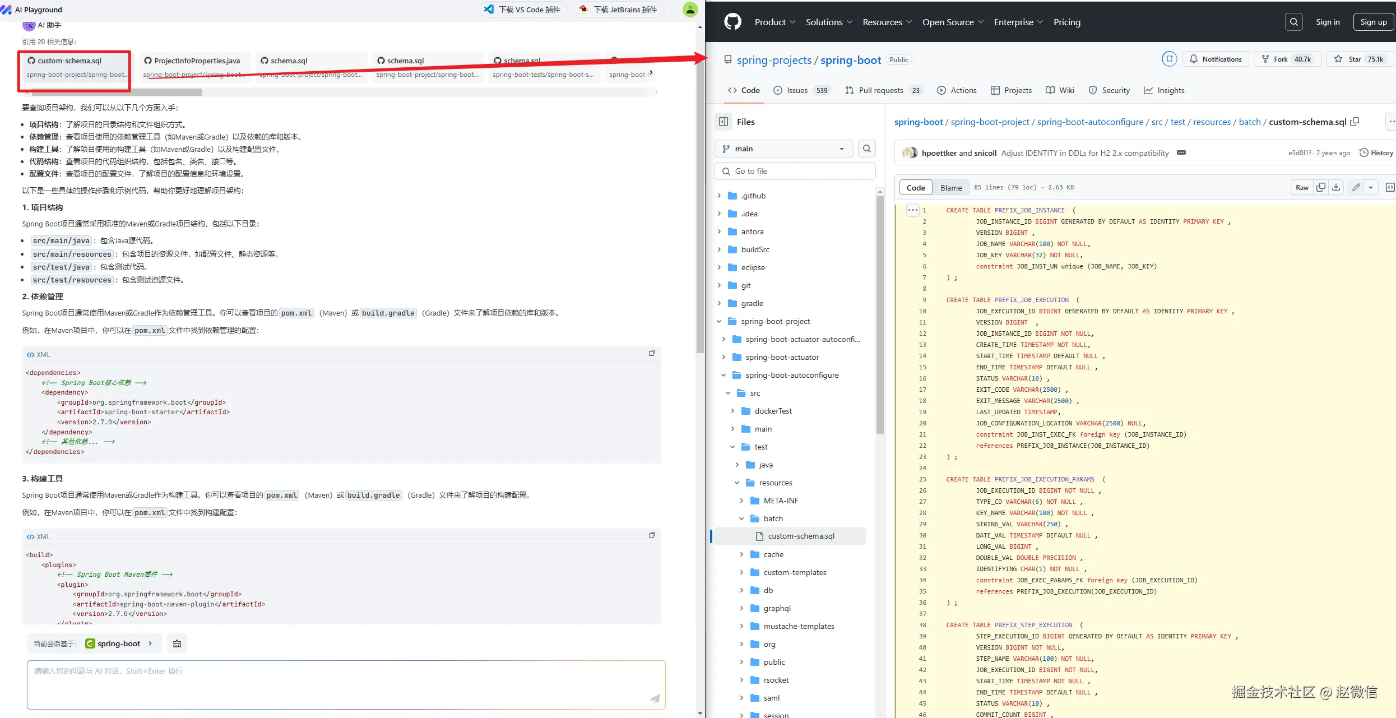
Task: Copy the first XML code block
Action: [x=652, y=353]
